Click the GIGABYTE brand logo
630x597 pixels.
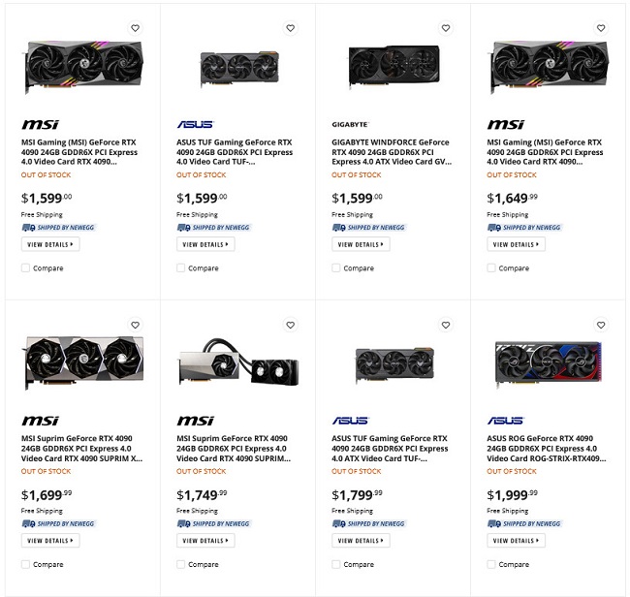(x=350, y=125)
